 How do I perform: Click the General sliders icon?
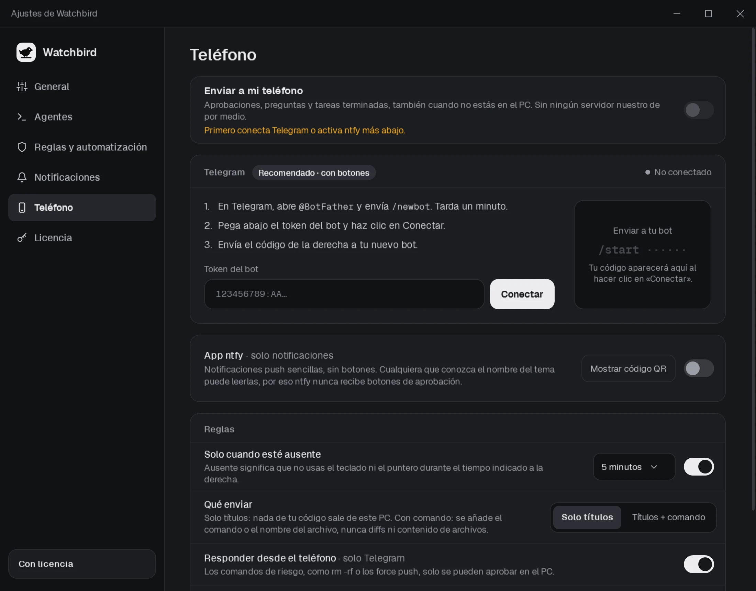pyautogui.click(x=22, y=87)
